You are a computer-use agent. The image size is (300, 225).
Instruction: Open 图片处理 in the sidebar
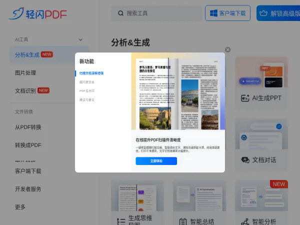pos(25,72)
